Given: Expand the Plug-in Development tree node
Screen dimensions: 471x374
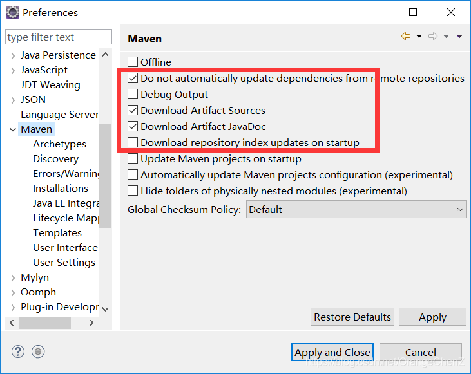Looking at the screenshot, I should point(13,307).
